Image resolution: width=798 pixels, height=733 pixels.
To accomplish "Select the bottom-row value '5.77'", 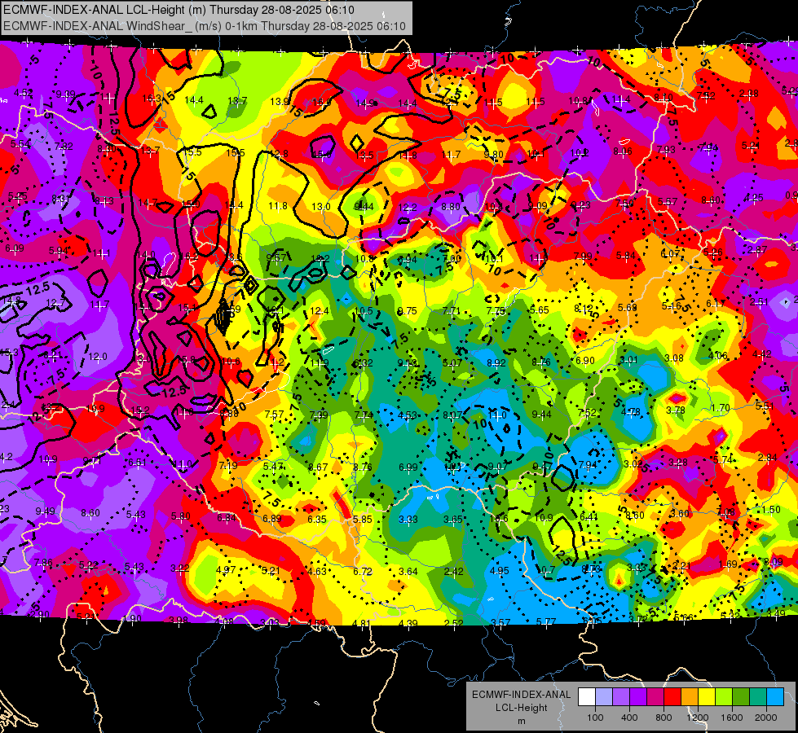I will (x=546, y=621).
